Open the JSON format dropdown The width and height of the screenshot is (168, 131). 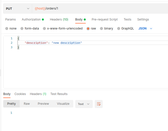145,28
